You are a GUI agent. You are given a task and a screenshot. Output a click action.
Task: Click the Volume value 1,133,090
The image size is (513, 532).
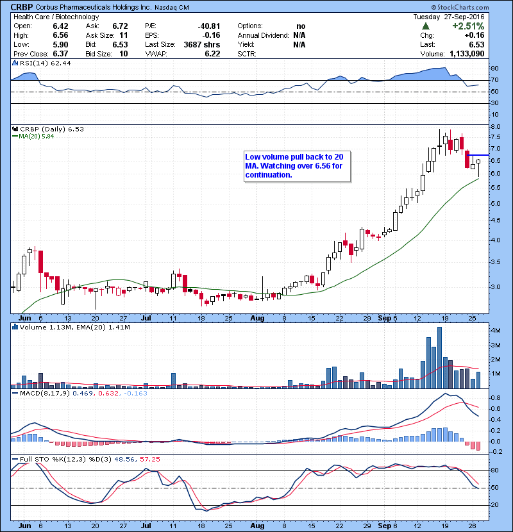click(x=467, y=54)
